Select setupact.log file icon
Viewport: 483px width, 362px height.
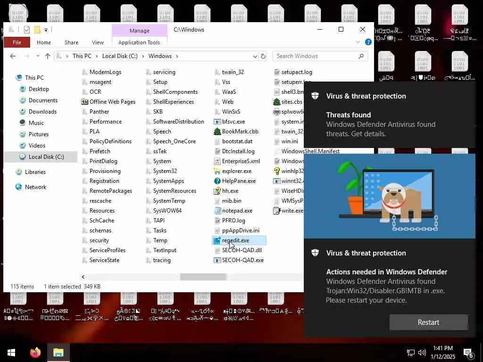pos(276,72)
